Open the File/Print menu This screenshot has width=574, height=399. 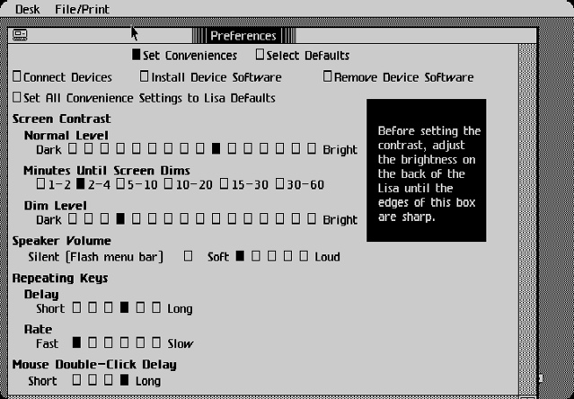pos(82,9)
